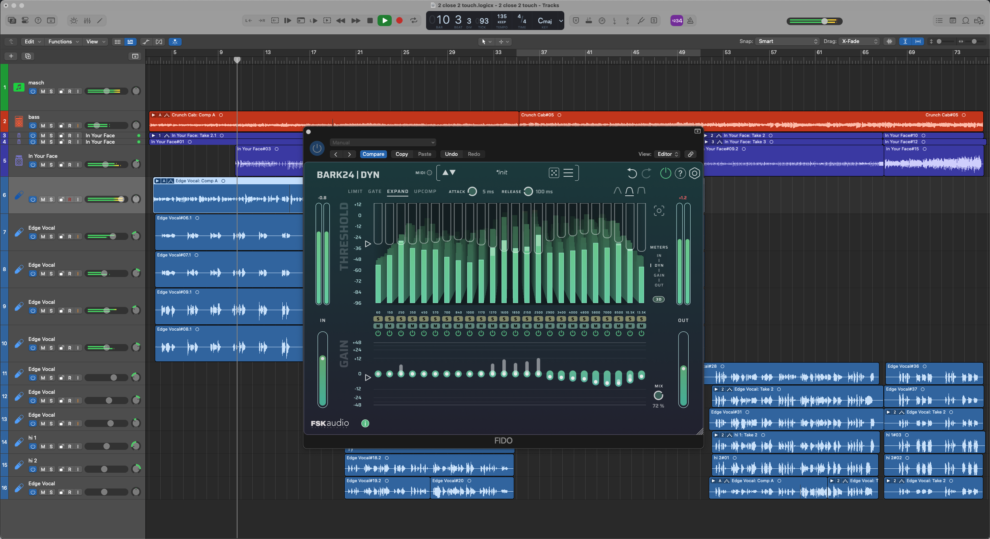Toggle the Cycle loop button
This screenshot has width=990, height=539.
click(x=413, y=21)
